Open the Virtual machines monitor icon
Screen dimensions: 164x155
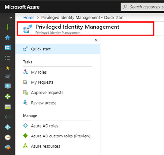pos(8,86)
